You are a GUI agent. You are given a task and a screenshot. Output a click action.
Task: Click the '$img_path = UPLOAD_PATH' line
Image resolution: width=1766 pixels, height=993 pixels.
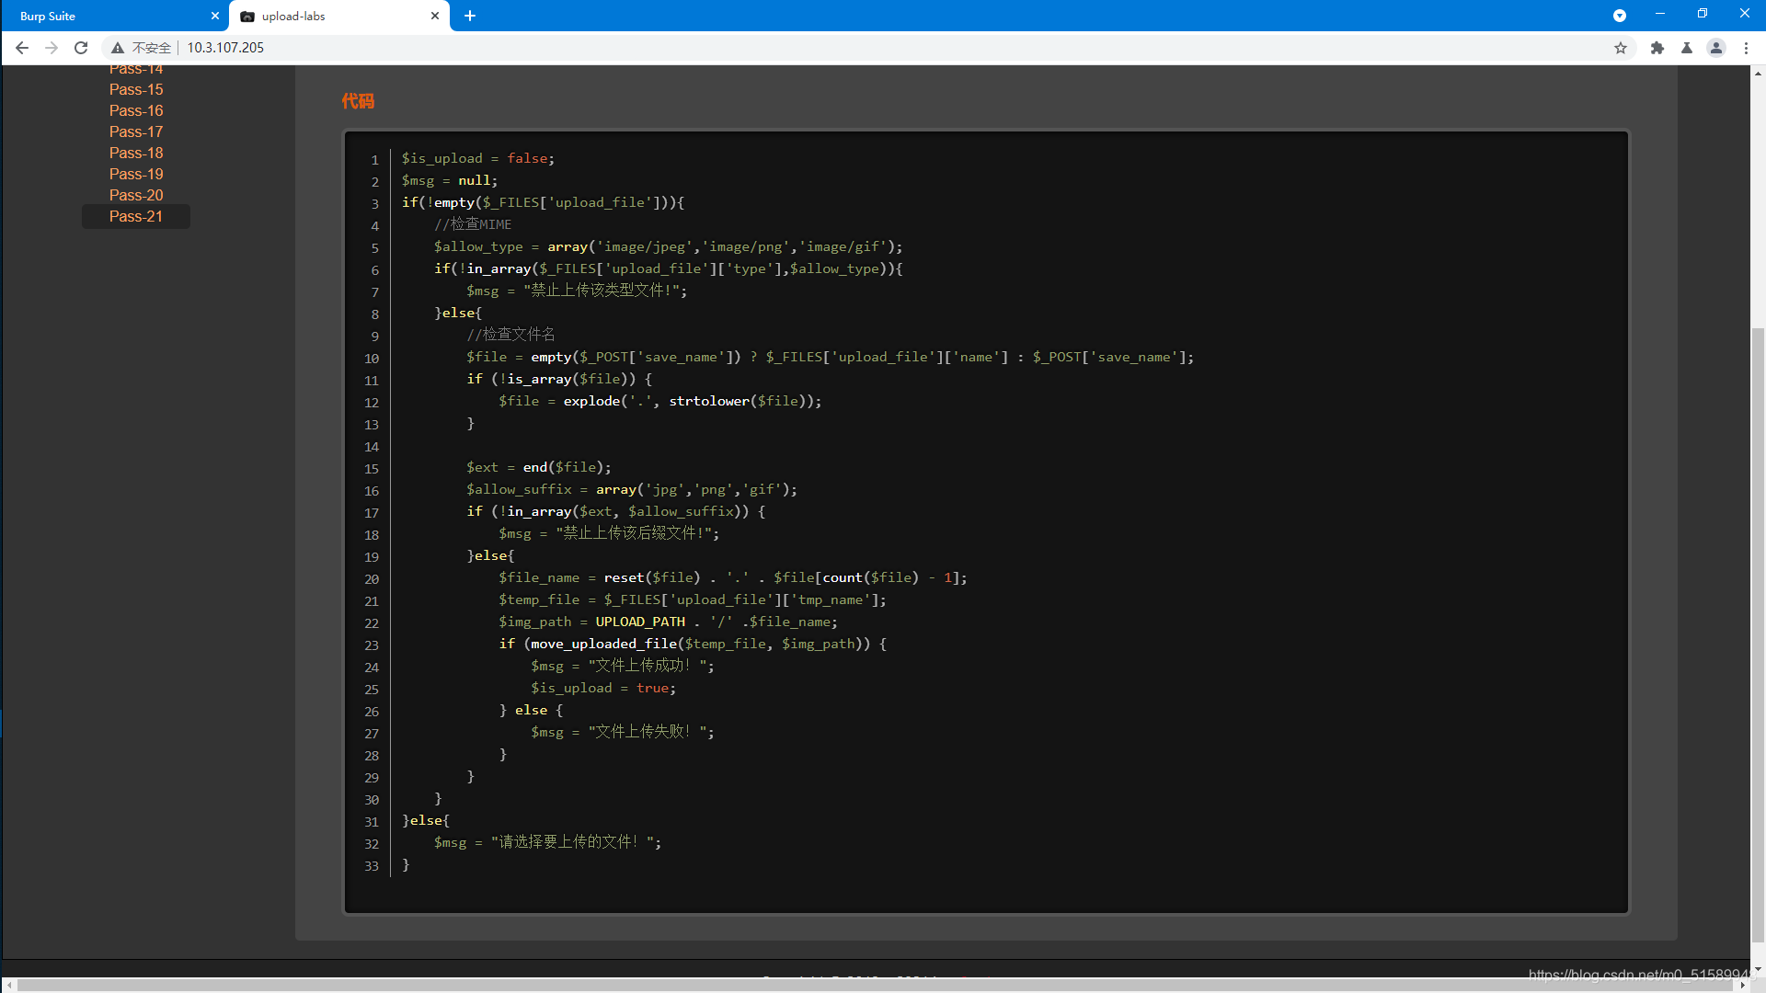pyautogui.click(x=668, y=622)
